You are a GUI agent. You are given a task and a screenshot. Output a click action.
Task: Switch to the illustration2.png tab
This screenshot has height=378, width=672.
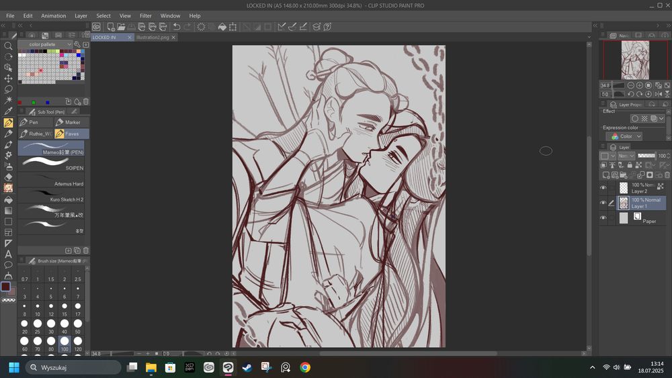pos(153,37)
